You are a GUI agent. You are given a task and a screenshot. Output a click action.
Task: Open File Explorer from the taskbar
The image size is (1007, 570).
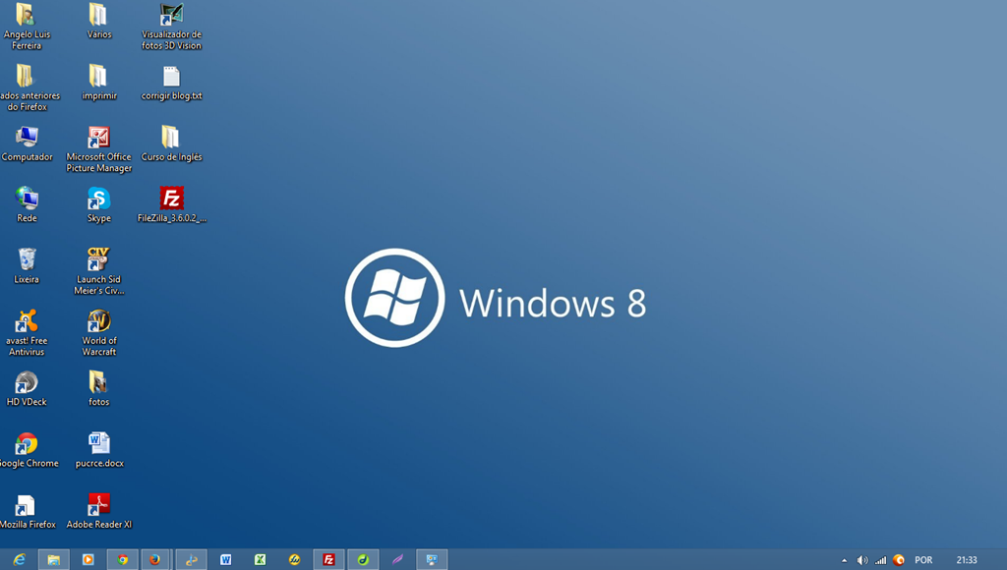(54, 560)
